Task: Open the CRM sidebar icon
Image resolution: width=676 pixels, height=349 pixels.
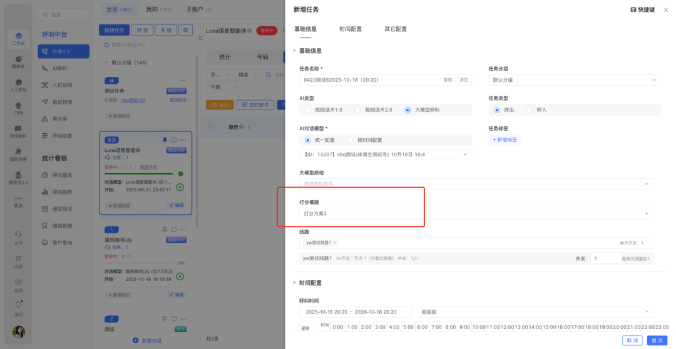Action: click(18, 108)
